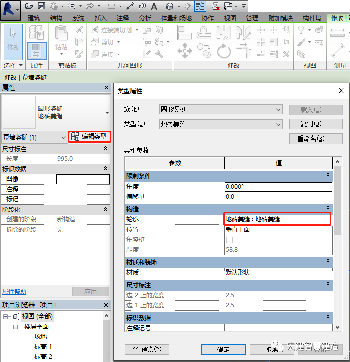The image size is (350, 362).
Task: Select 标高 1 in project browser
Action: tap(43, 346)
